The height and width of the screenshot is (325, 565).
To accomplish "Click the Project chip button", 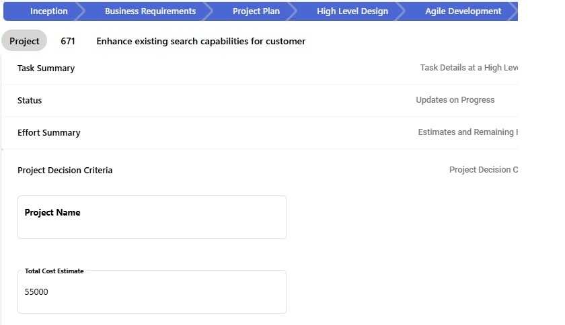I will tap(24, 41).
